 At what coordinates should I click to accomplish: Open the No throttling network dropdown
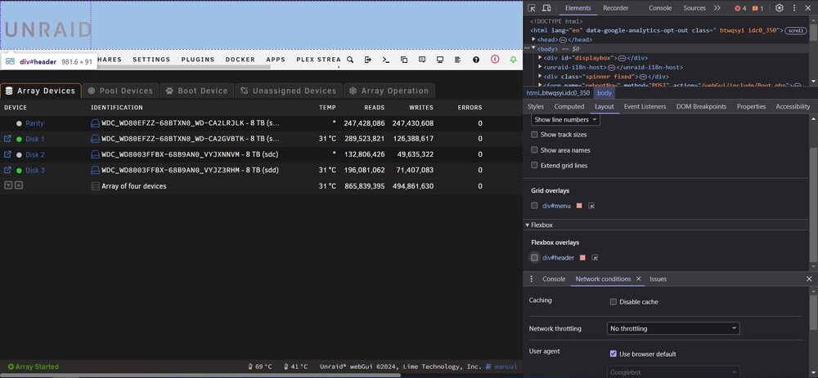tap(673, 328)
